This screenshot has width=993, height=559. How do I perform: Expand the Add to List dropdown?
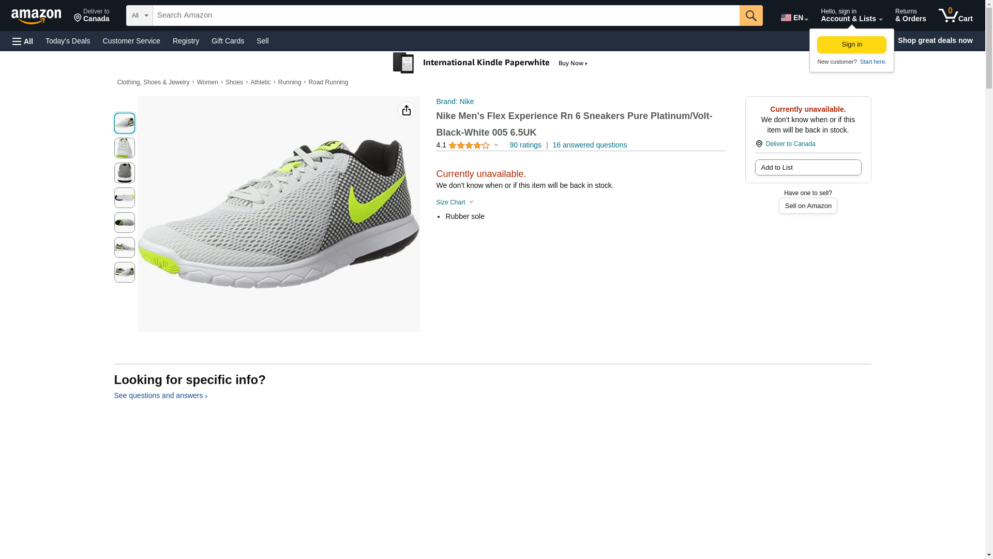coord(807,168)
